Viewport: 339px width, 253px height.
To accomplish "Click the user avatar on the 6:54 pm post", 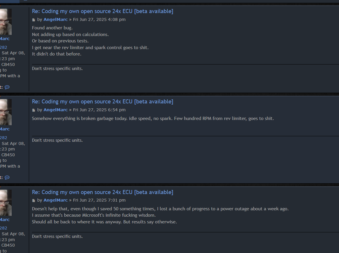I will coord(6,112).
